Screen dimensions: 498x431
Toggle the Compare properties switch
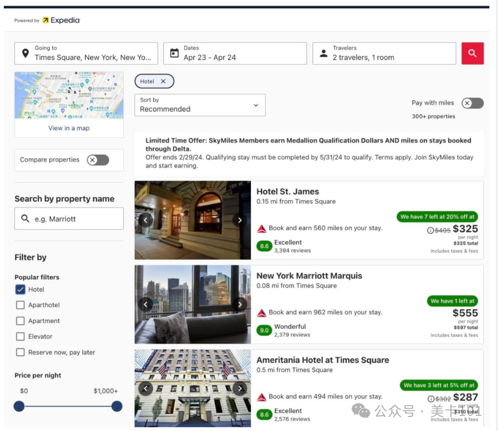pos(98,160)
